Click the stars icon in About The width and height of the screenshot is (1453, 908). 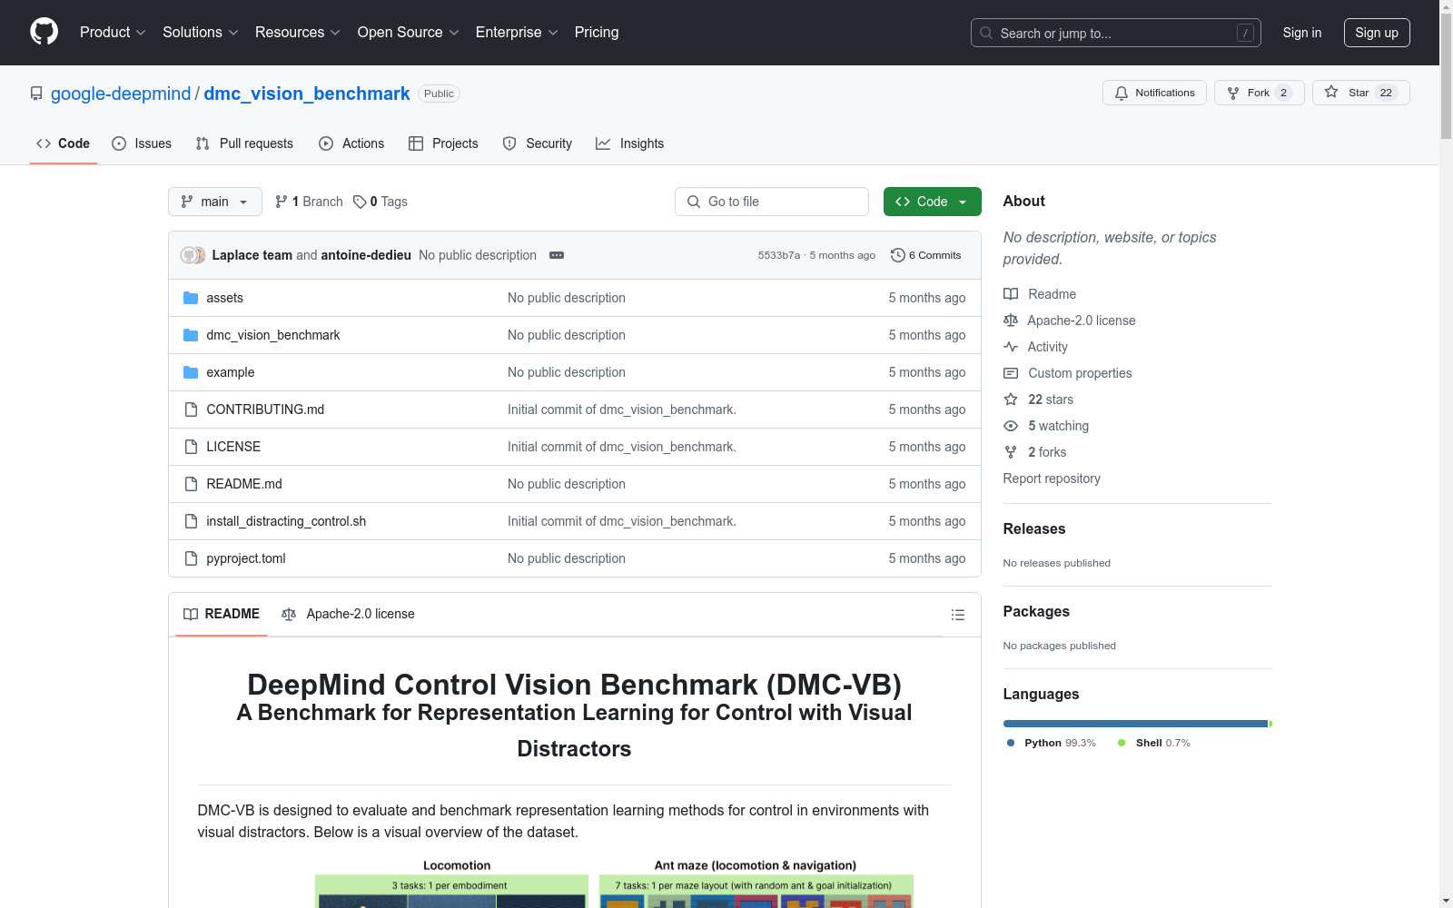1011,400
